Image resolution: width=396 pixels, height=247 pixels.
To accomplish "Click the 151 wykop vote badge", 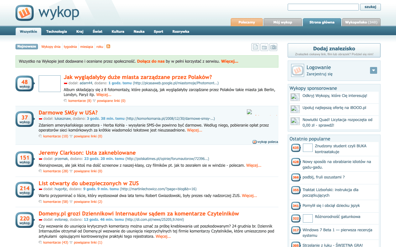I will click(25, 159).
